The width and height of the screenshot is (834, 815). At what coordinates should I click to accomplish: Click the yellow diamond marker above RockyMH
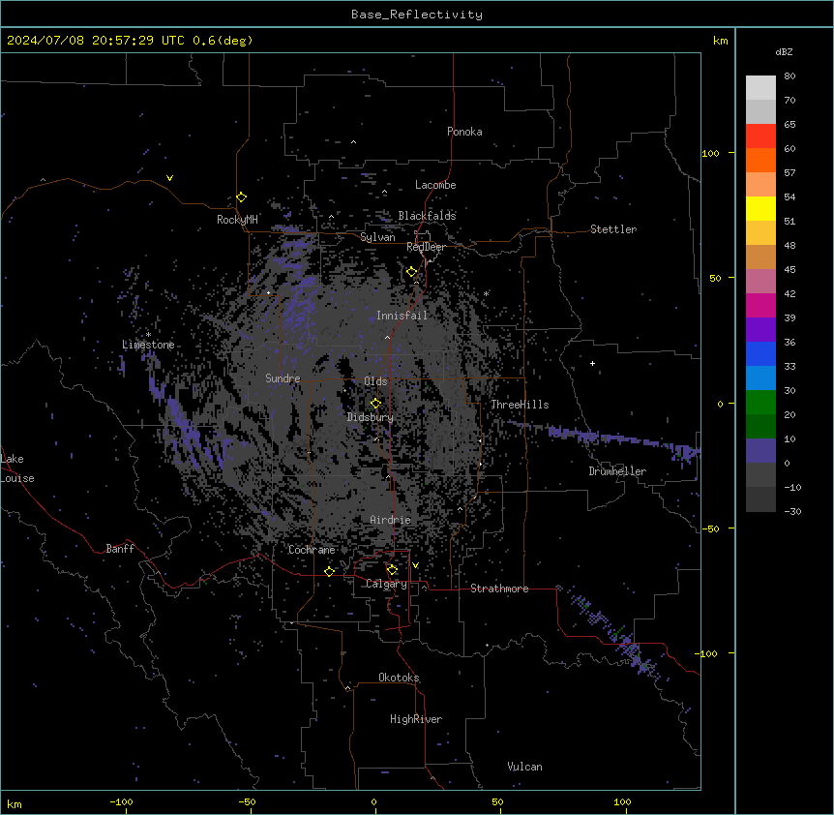(x=242, y=197)
